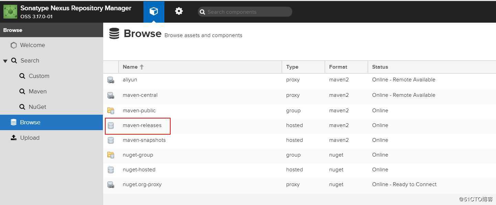Open the nuget-hosted repository

pos(139,170)
